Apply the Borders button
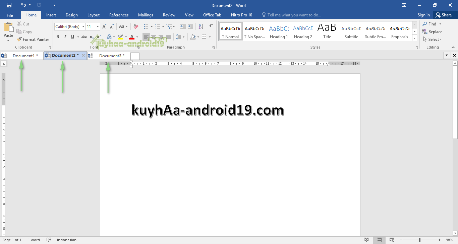 click(x=205, y=37)
